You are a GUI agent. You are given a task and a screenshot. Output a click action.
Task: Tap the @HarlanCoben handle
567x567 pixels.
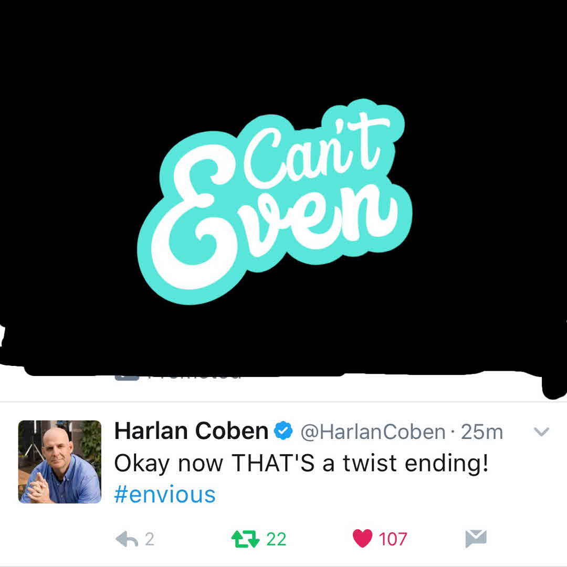[373, 432]
